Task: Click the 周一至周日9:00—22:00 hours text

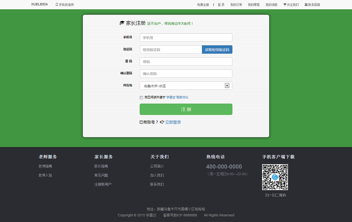Action: point(227,174)
